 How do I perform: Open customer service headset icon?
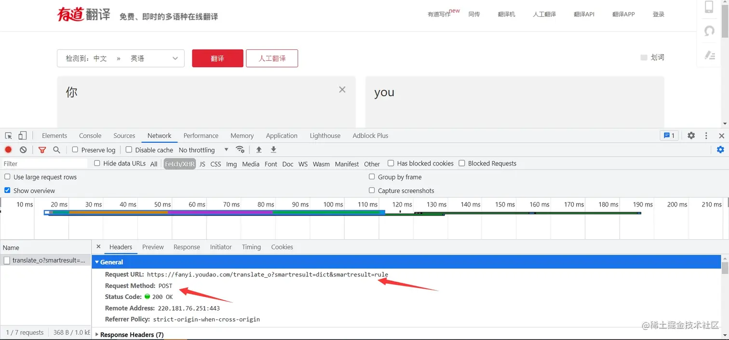(x=709, y=31)
